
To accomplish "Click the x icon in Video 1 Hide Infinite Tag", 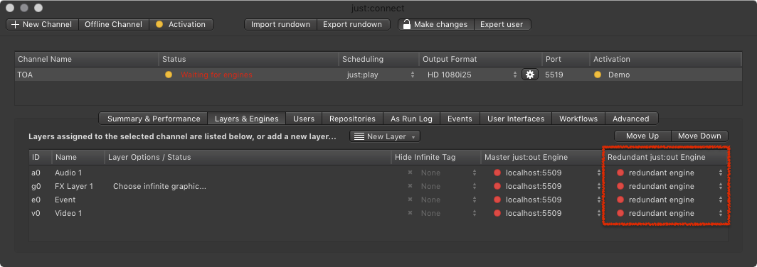I will pyautogui.click(x=410, y=213).
